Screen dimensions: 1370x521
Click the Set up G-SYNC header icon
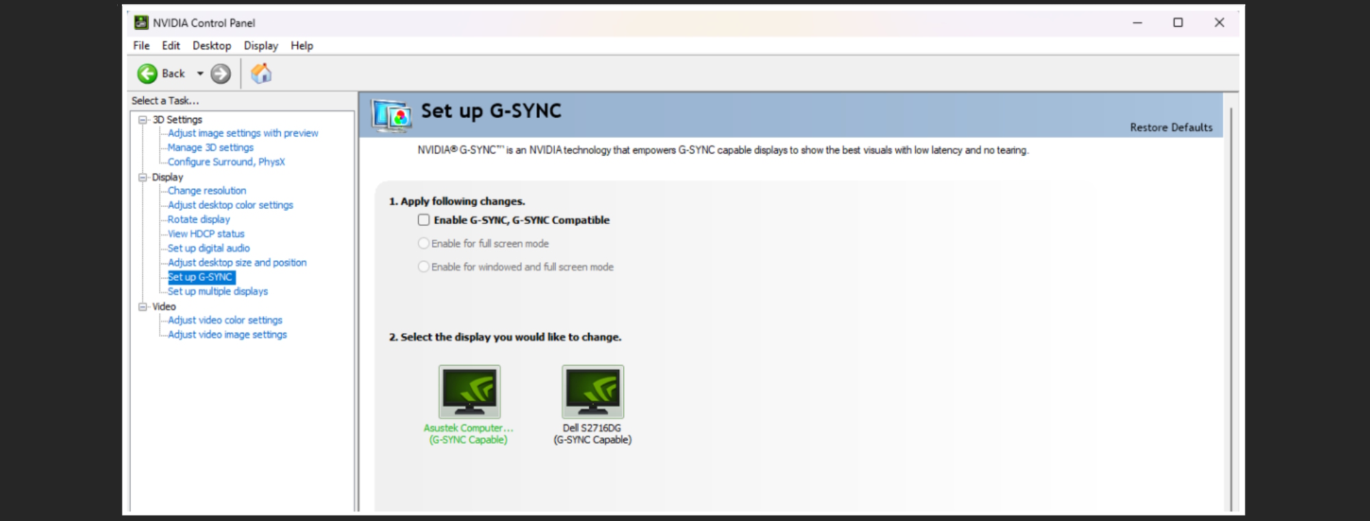point(392,115)
